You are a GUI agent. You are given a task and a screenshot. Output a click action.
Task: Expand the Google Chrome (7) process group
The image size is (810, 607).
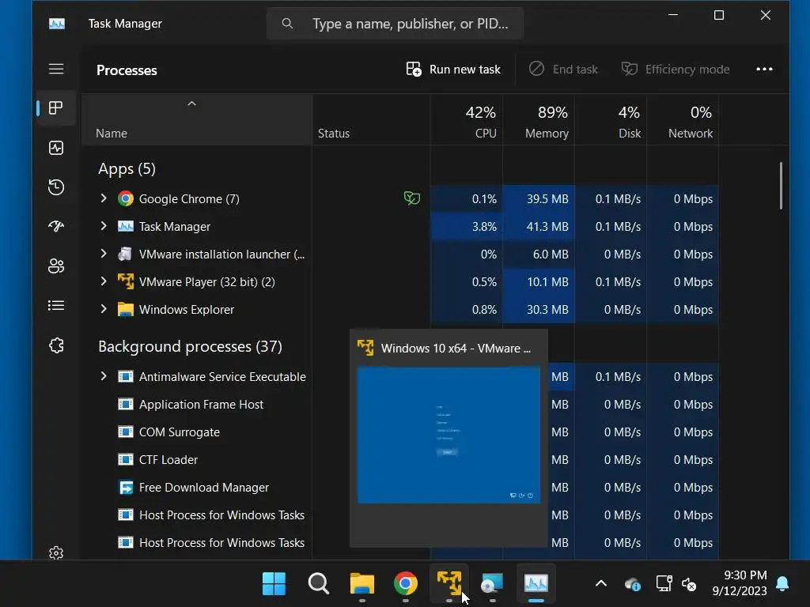[x=104, y=198]
